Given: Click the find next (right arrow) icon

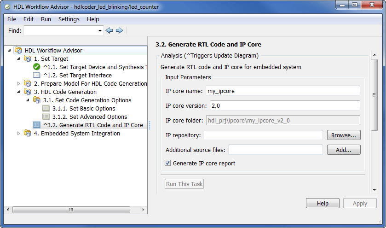Looking at the screenshot, I should pos(120,30).
